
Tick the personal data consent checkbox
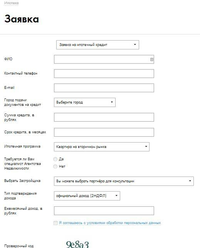click(x=55, y=223)
